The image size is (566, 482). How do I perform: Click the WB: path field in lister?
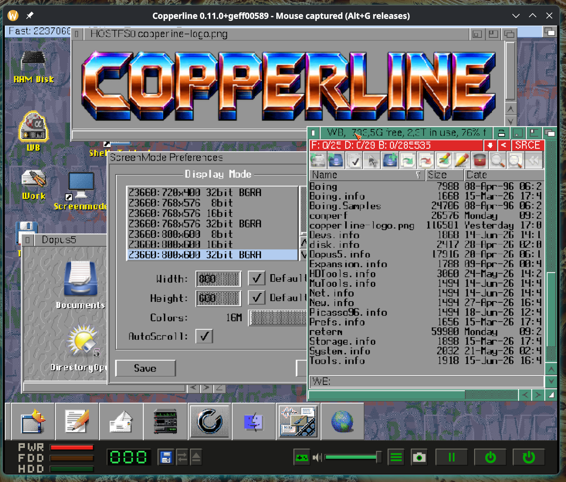(426, 381)
